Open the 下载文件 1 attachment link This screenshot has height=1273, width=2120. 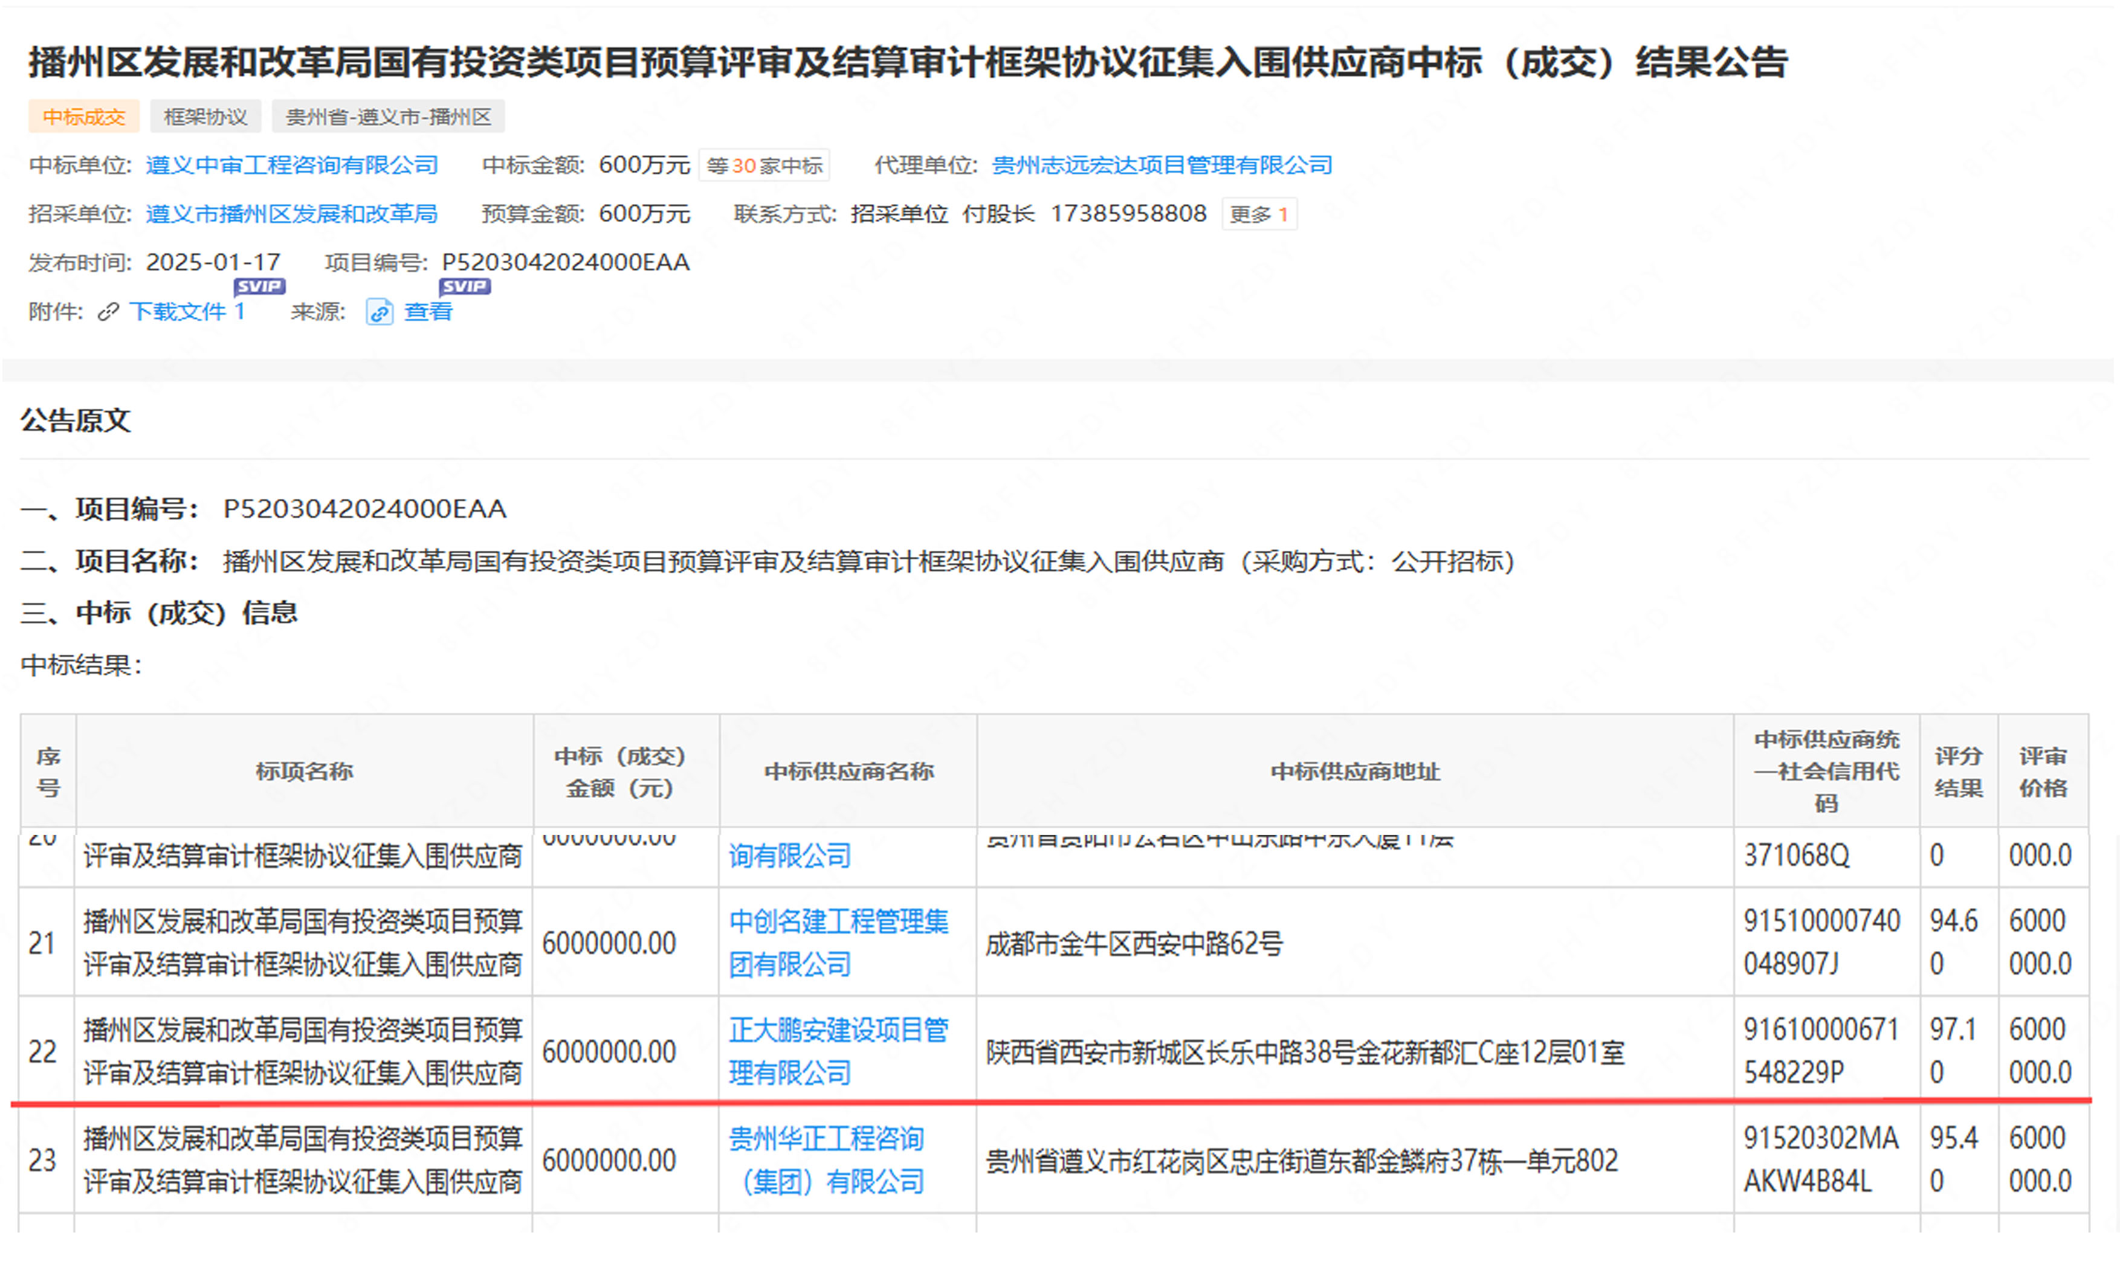[187, 312]
